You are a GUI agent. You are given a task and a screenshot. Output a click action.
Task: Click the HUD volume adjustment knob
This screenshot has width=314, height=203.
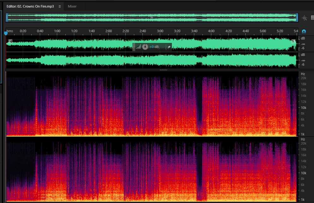[x=145, y=47]
